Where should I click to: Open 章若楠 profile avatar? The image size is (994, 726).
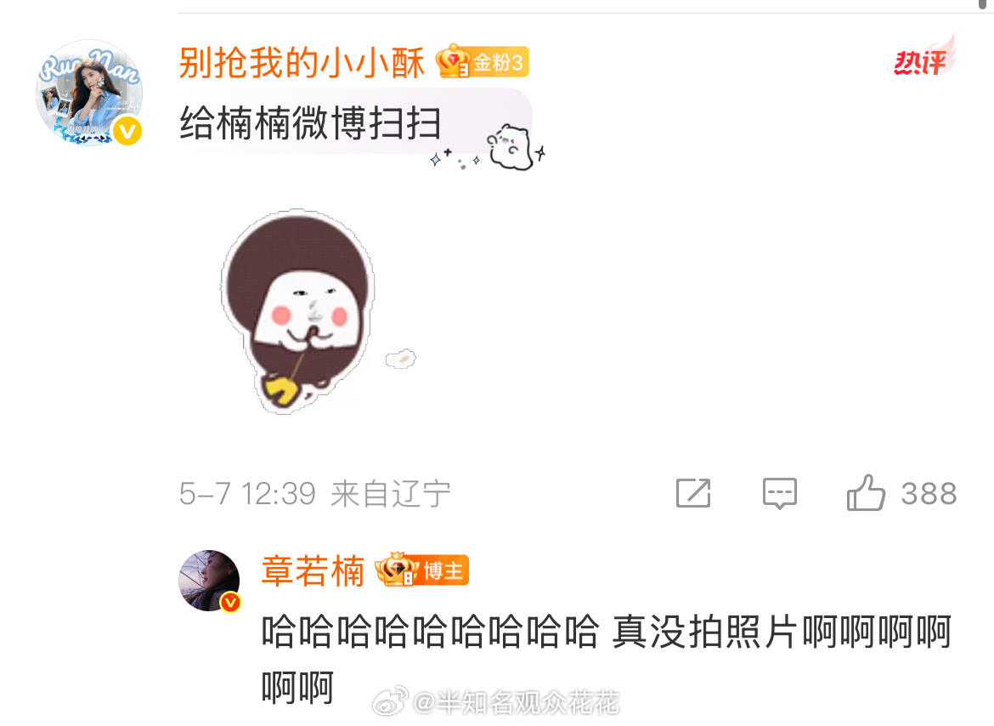tap(209, 580)
